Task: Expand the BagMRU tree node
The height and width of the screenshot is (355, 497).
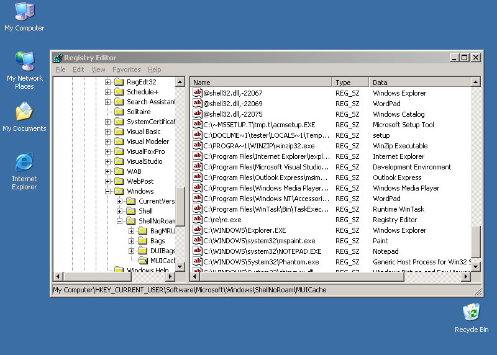Action: pyautogui.click(x=131, y=231)
